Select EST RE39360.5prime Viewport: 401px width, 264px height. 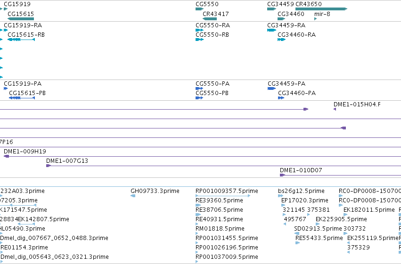tap(198, 205)
